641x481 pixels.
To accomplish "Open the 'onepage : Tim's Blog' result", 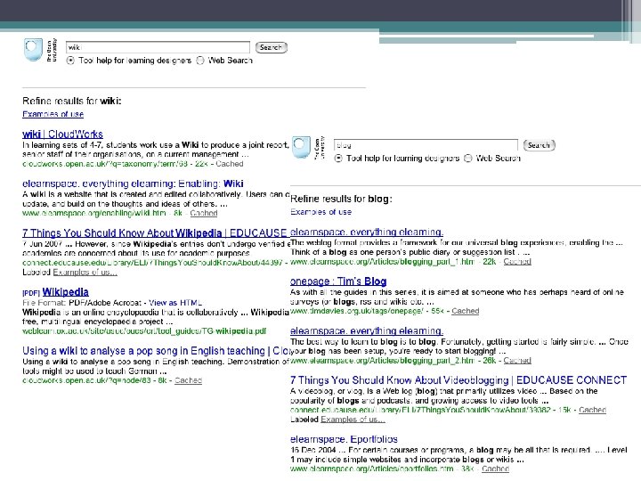I will point(338,281).
